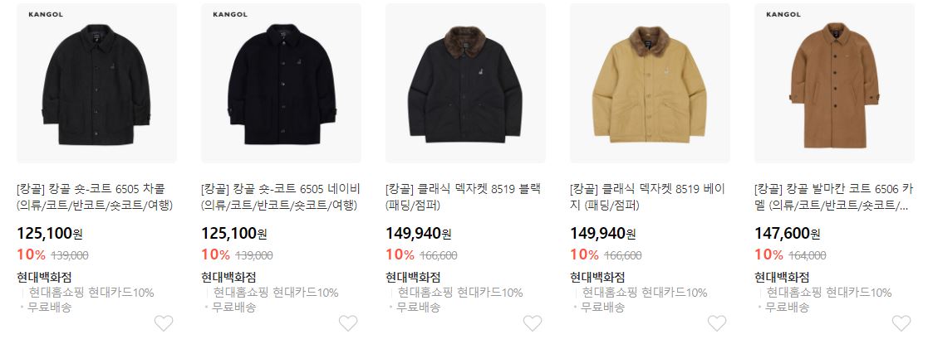
Task: Open title link 캉골 숏-코트 6505 네이비
Action: [281, 197]
